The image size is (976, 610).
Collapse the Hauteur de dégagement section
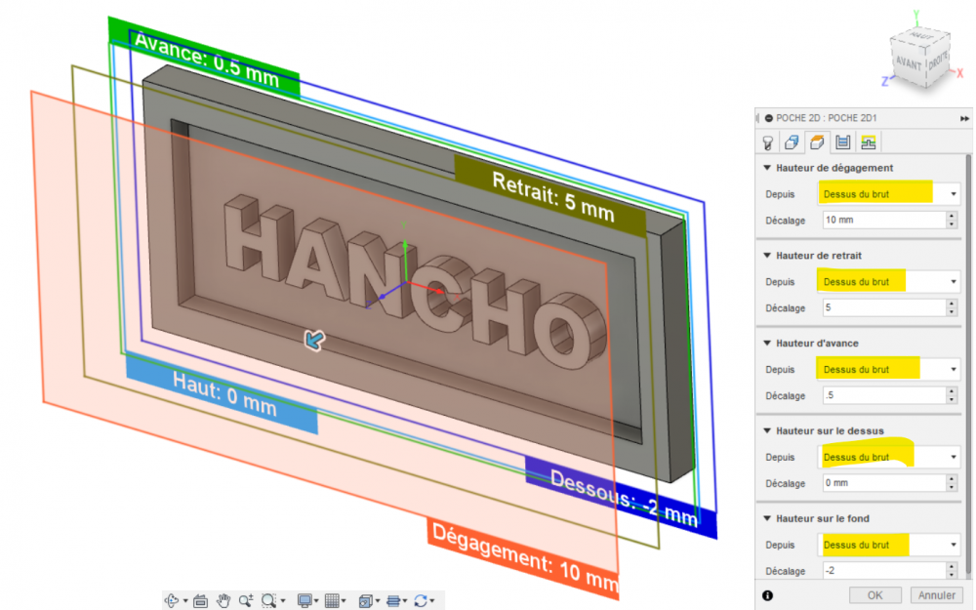point(767,168)
